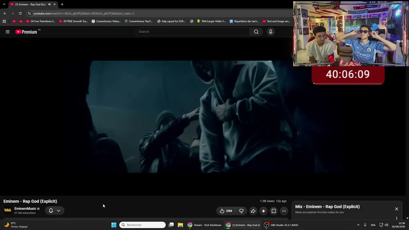Open the 20 FREE Smooth Transitions bookmark
The image size is (409, 230).
click(73, 21)
